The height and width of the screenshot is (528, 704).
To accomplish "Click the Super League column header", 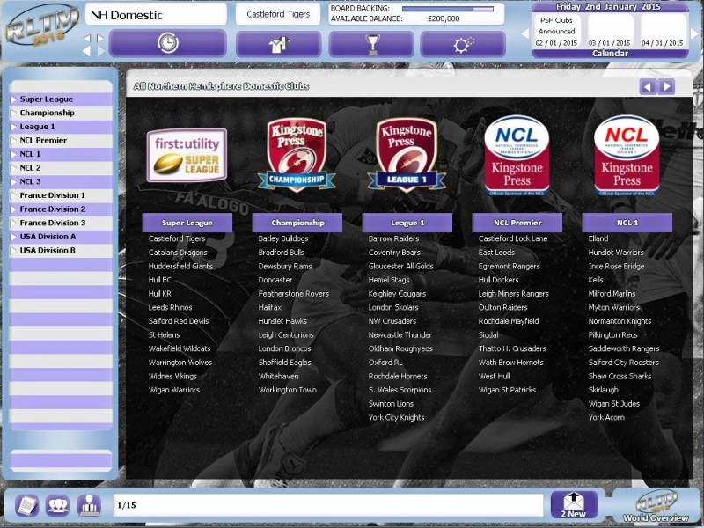I will click(x=187, y=223).
